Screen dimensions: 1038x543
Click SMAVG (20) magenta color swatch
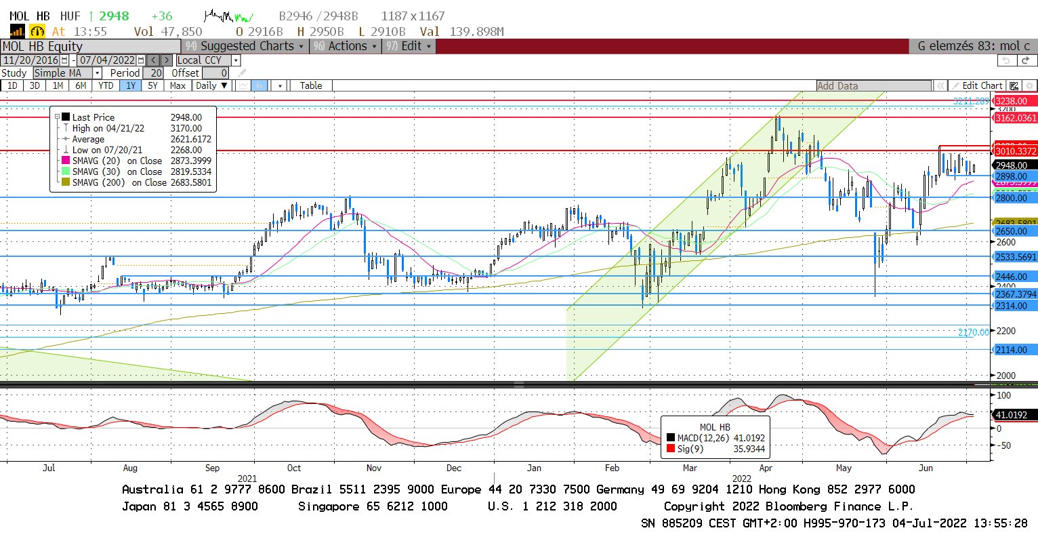click(x=66, y=161)
